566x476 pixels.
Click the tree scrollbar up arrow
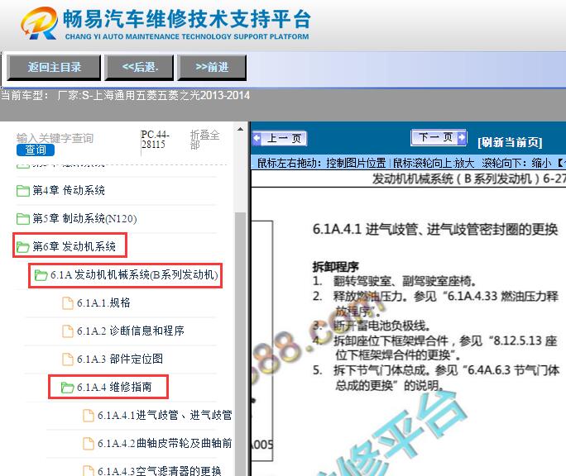pyautogui.click(x=241, y=129)
